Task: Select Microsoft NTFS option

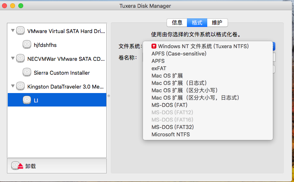Action: (171, 134)
